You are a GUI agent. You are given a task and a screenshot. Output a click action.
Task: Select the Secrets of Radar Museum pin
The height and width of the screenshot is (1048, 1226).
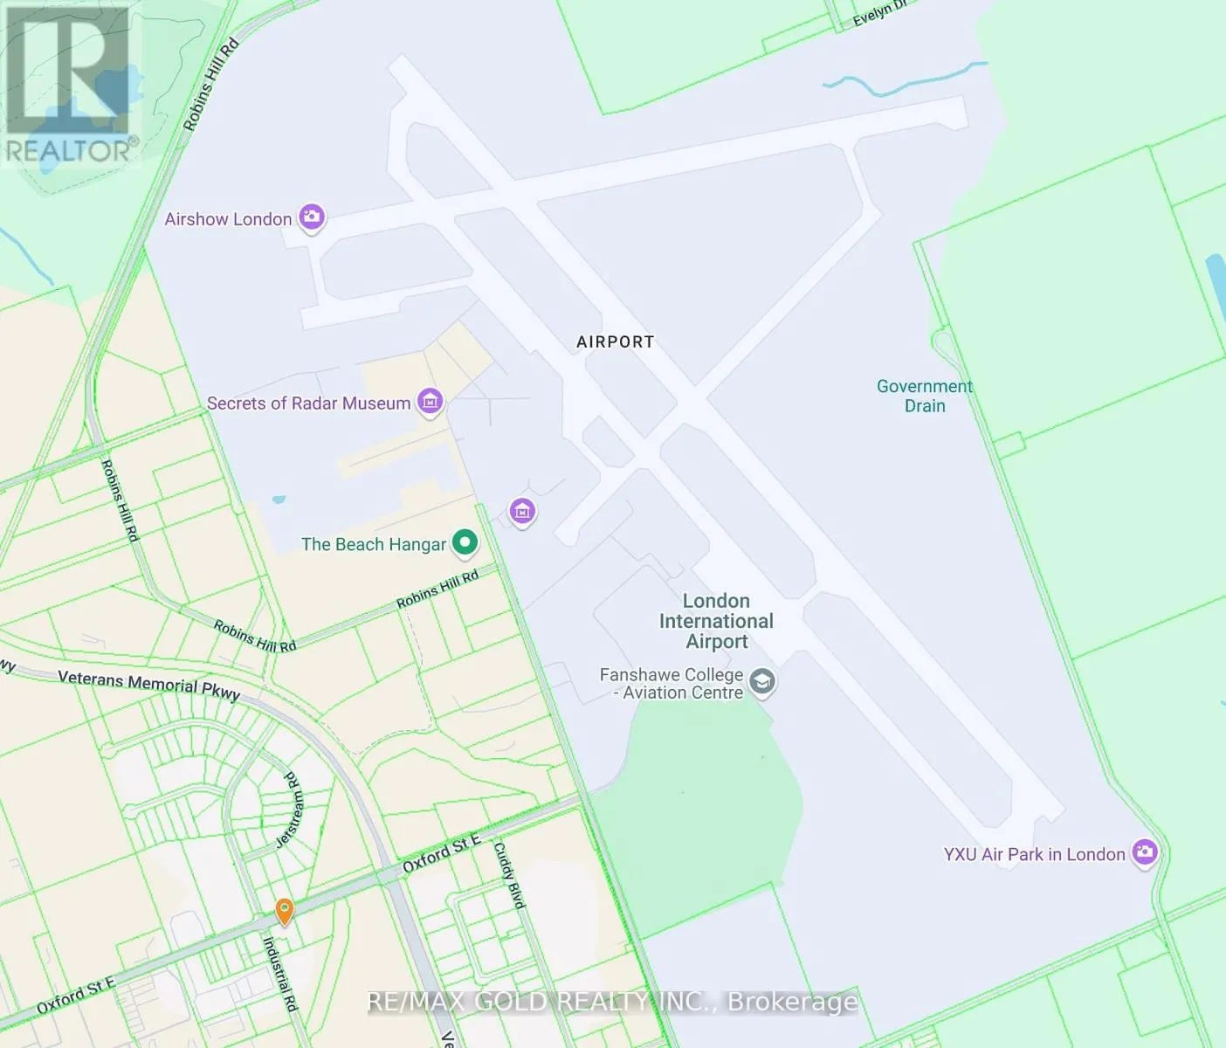[430, 402]
